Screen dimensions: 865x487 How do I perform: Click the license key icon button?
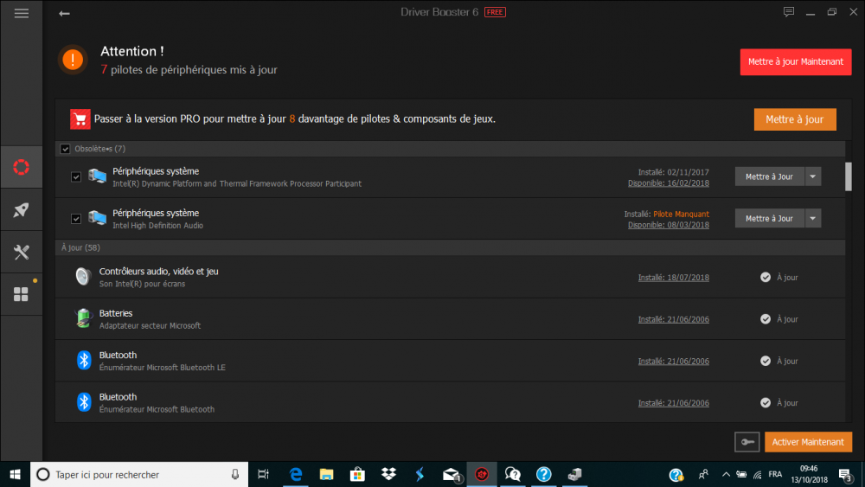[x=747, y=442]
